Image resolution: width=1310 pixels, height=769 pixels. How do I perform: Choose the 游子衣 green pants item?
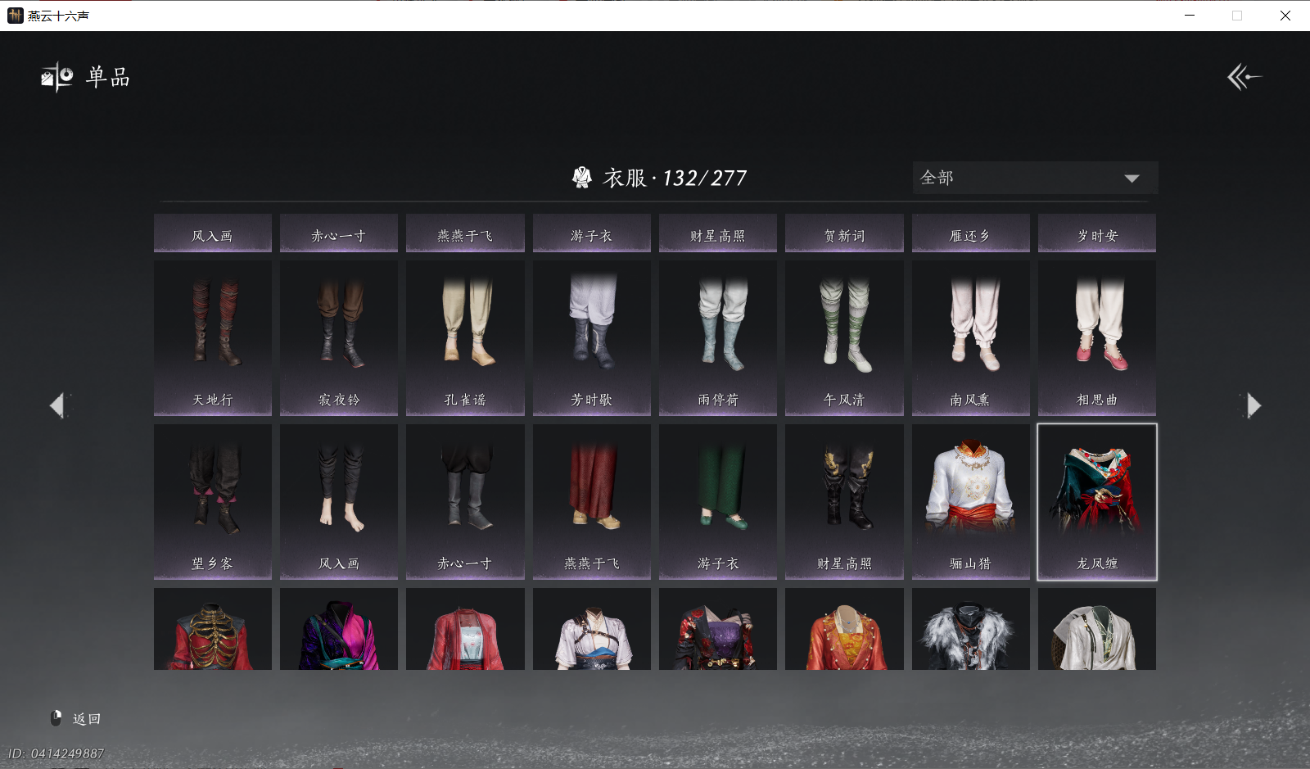tap(717, 501)
